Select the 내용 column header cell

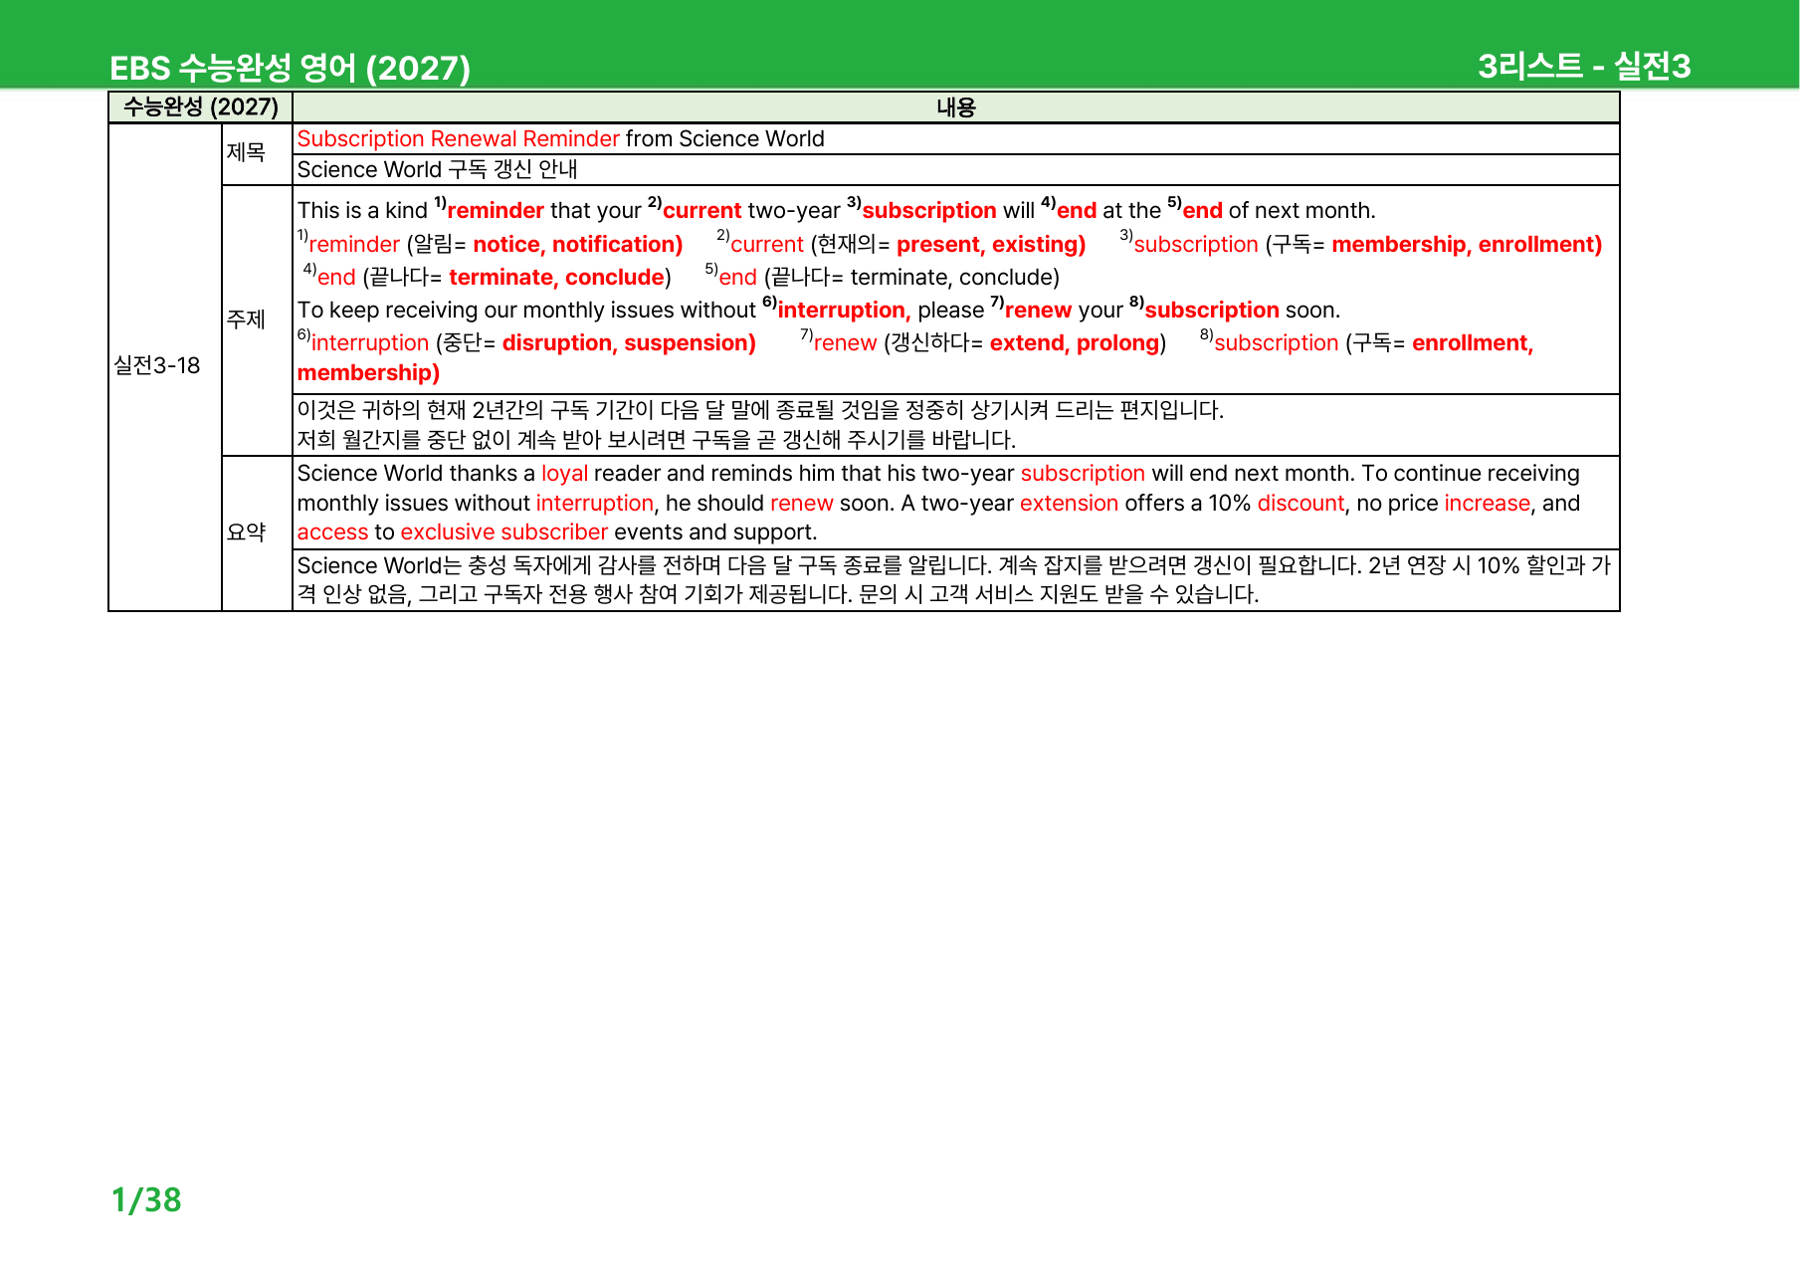point(955,106)
